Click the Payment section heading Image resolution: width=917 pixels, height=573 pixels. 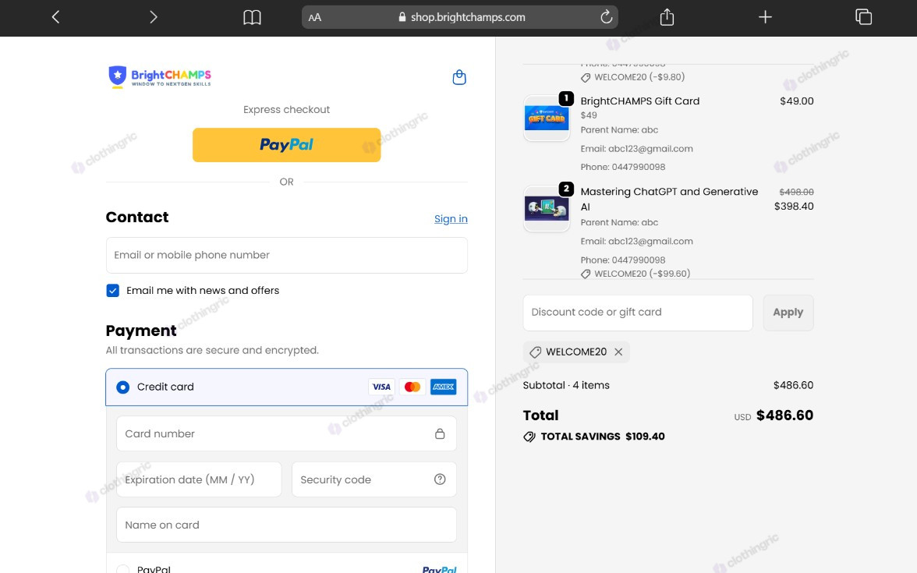click(x=141, y=331)
